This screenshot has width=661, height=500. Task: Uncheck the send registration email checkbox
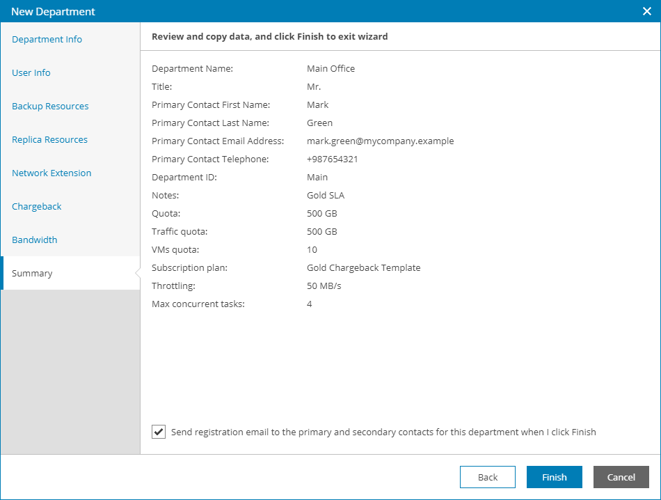158,432
